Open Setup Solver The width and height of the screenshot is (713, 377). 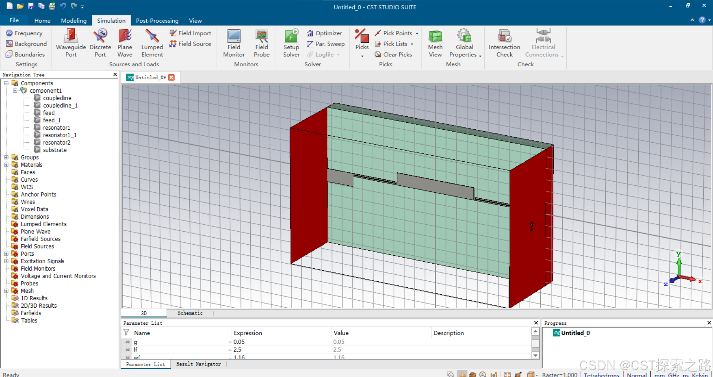click(292, 43)
